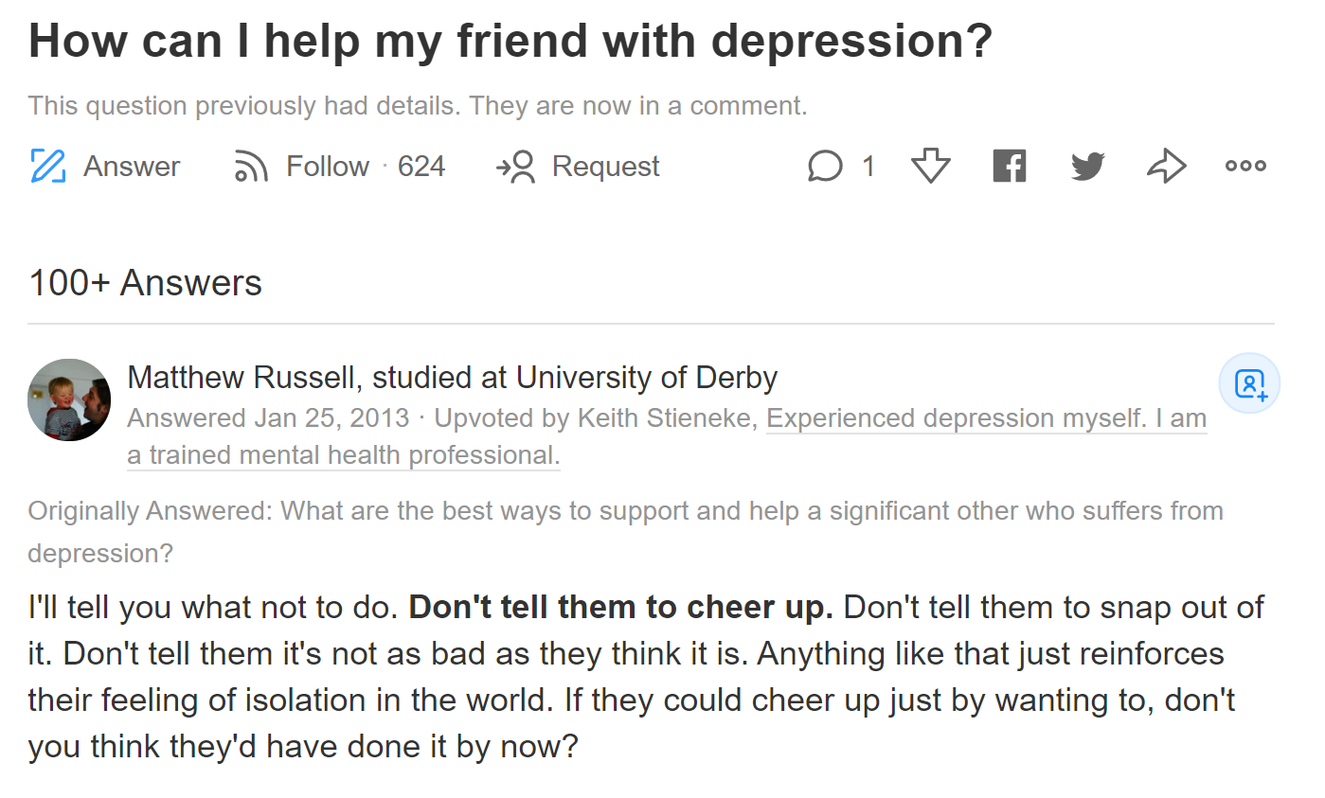Share the question on Twitter
Image resolution: width=1325 pixels, height=798 pixels.
click(x=1087, y=167)
